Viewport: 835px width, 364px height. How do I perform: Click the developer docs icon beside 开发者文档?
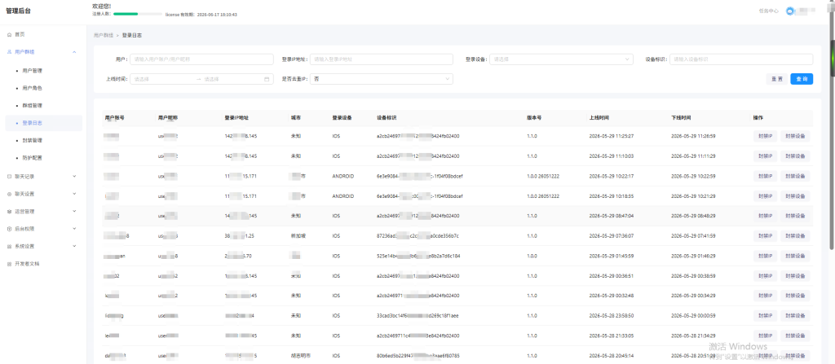9,264
